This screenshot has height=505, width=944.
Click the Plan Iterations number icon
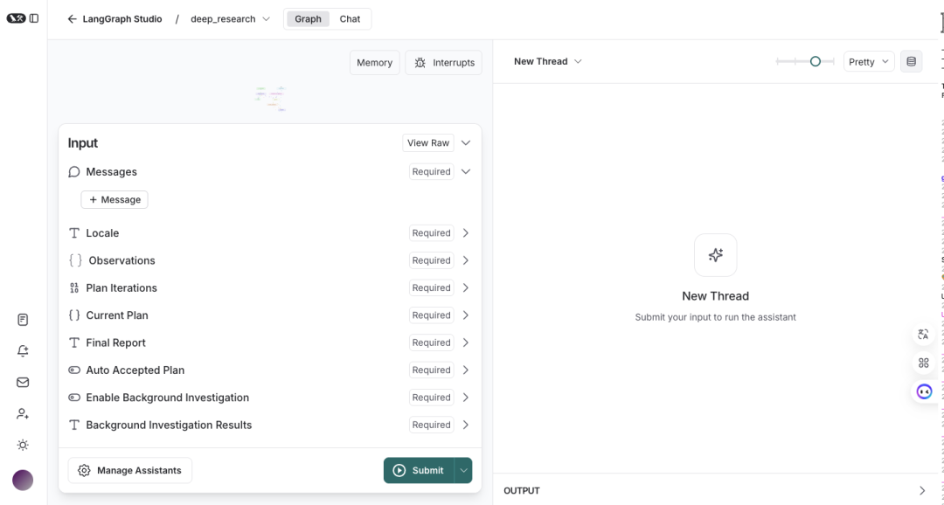click(74, 287)
